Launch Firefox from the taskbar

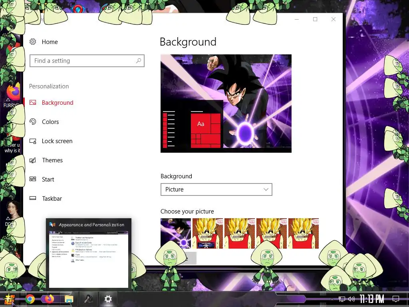(x=49, y=299)
